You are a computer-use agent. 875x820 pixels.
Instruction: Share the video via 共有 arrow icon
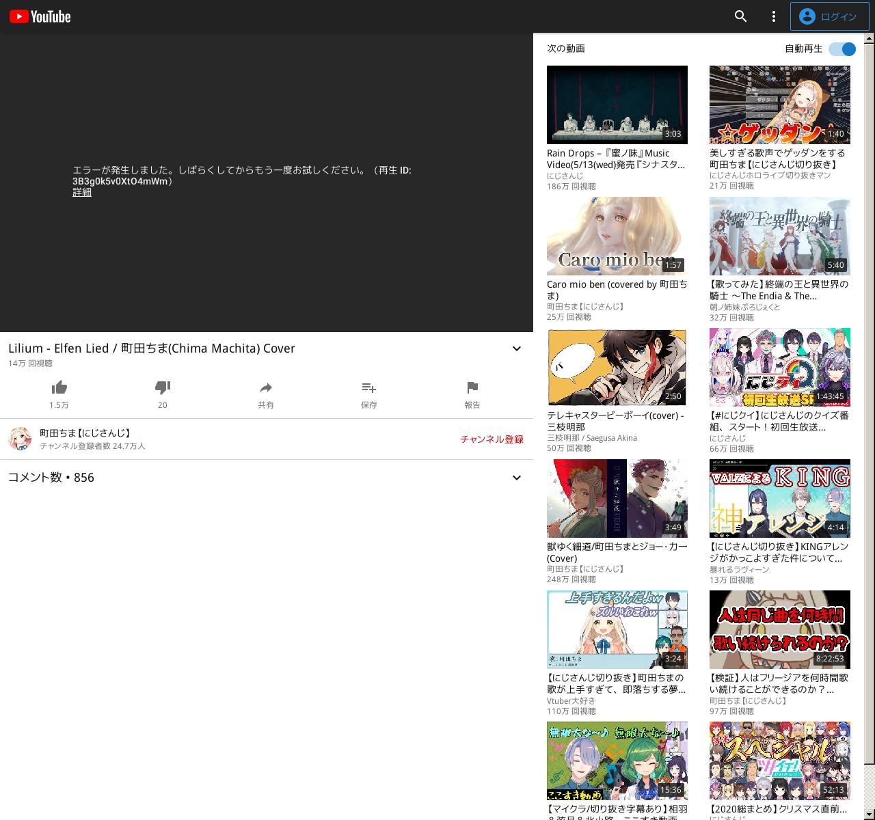pos(266,388)
